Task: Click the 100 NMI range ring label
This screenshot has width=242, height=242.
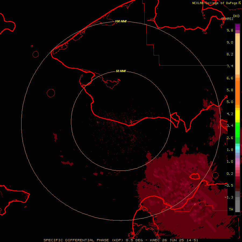Action: pos(121,21)
